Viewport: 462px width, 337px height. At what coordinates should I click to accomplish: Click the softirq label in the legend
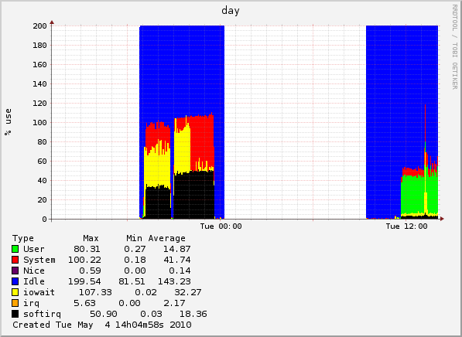coord(42,314)
